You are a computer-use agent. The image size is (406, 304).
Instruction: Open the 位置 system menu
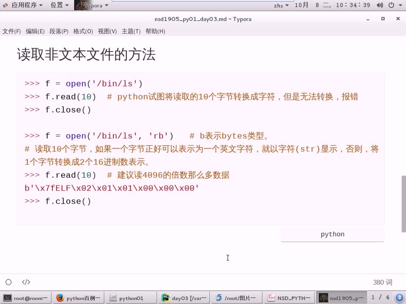(60, 5)
